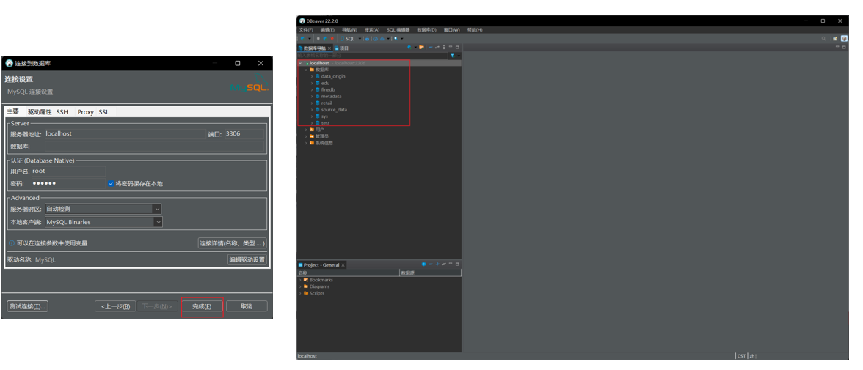Open the navigator panel three-dot view menu
The width and height of the screenshot is (863, 370).
[x=444, y=48]
